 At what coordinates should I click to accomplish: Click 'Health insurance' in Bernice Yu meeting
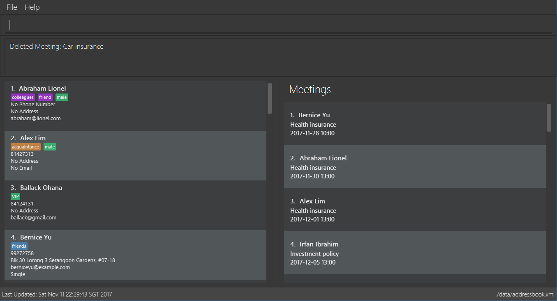313,125
